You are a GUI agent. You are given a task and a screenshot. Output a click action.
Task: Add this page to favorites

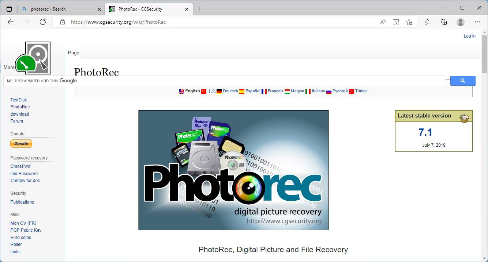[409, 22]
